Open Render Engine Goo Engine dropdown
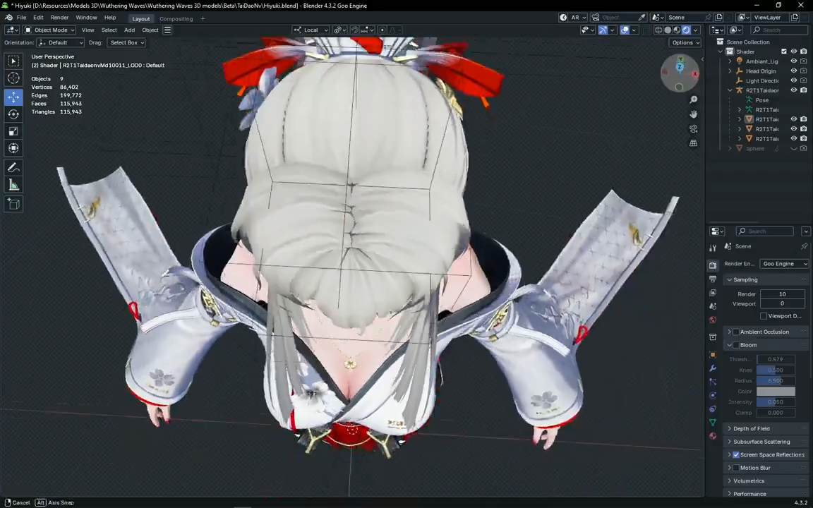The height and width of the screenshot is (508, 813). coord(783,264)
